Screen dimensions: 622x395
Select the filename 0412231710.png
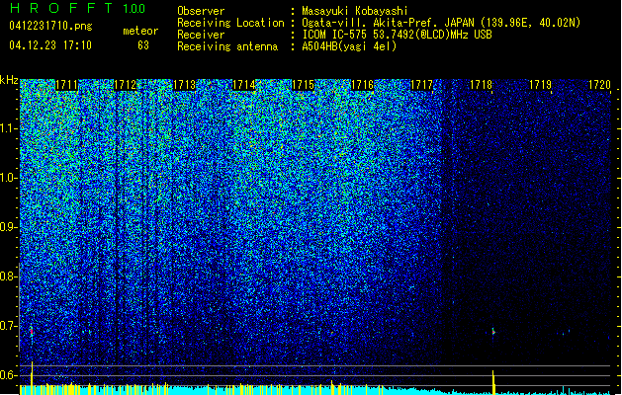coord(50,26)
